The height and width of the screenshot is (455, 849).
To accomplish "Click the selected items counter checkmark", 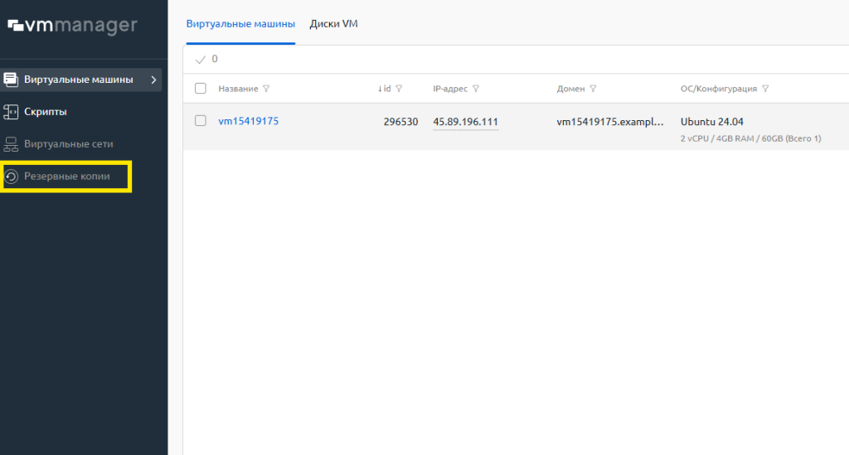I will (200, 60).
